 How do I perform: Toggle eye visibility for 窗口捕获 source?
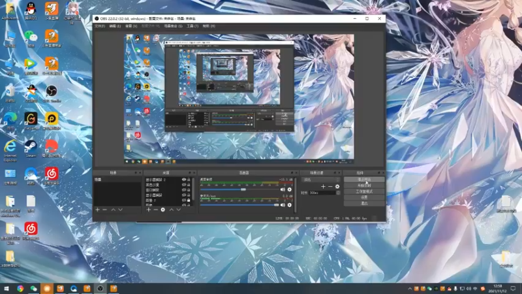[184, 190]
